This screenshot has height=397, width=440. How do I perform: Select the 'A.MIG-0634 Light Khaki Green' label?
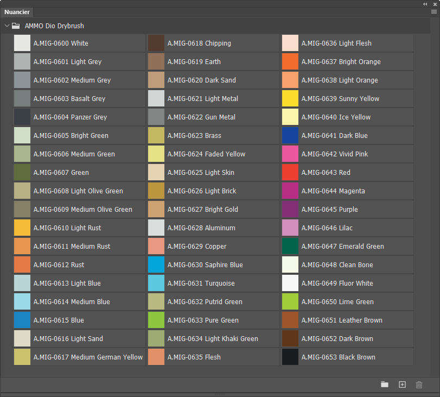pyautogui.click(x=213, y=339)
